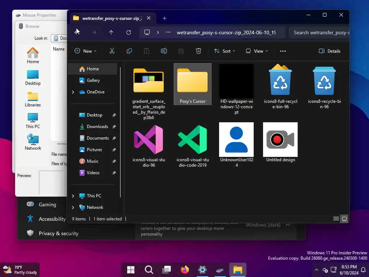This screenshot has width=369, height=277.
Task: Open address bar ellipsis overflow
Action: point(168,32)
